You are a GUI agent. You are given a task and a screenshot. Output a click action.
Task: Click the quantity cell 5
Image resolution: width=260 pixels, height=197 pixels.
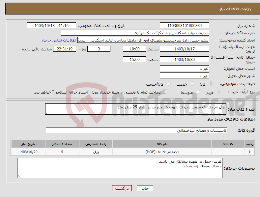62,152
